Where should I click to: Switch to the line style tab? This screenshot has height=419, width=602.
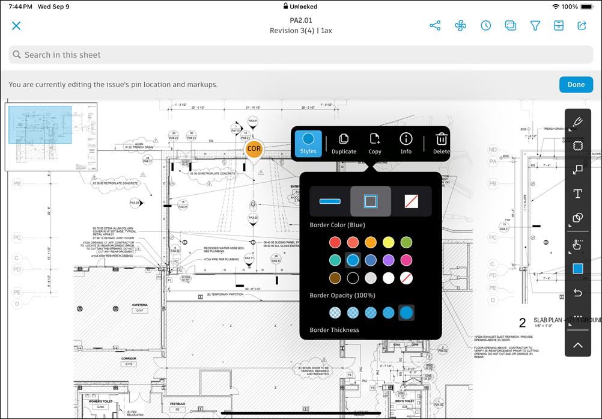(330, 201)
